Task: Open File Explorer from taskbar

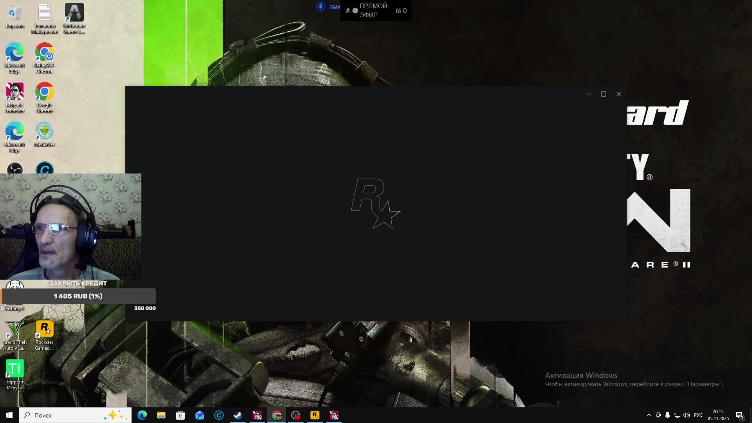Action: (161, 415)
